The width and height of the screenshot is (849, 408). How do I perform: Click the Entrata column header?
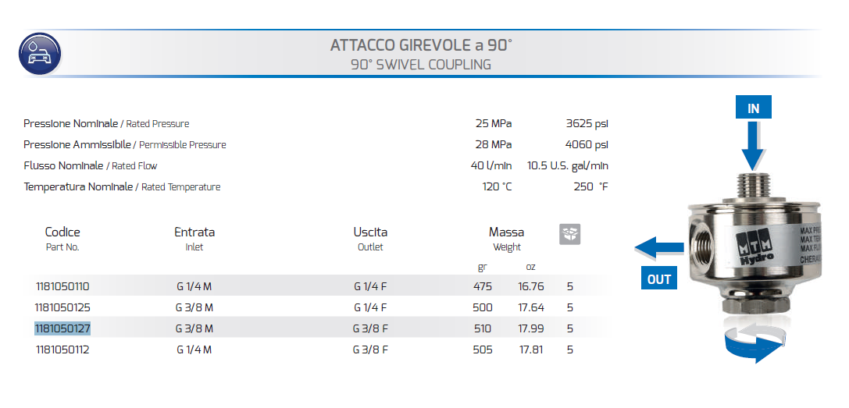tap(194, 232)
